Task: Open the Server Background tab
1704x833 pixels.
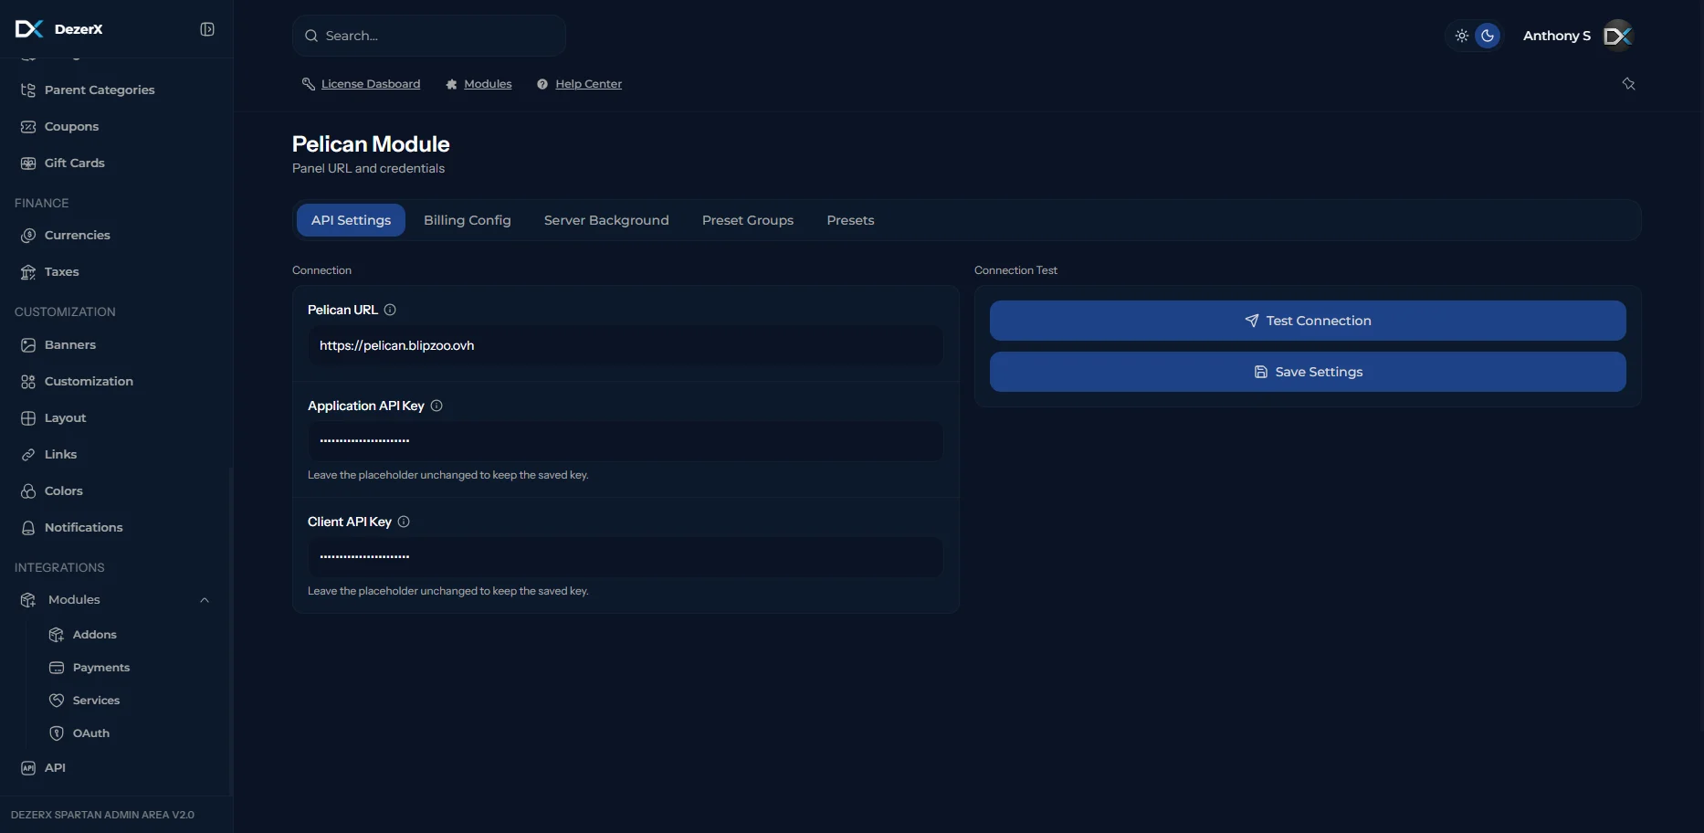Action: tap(606, 220)
